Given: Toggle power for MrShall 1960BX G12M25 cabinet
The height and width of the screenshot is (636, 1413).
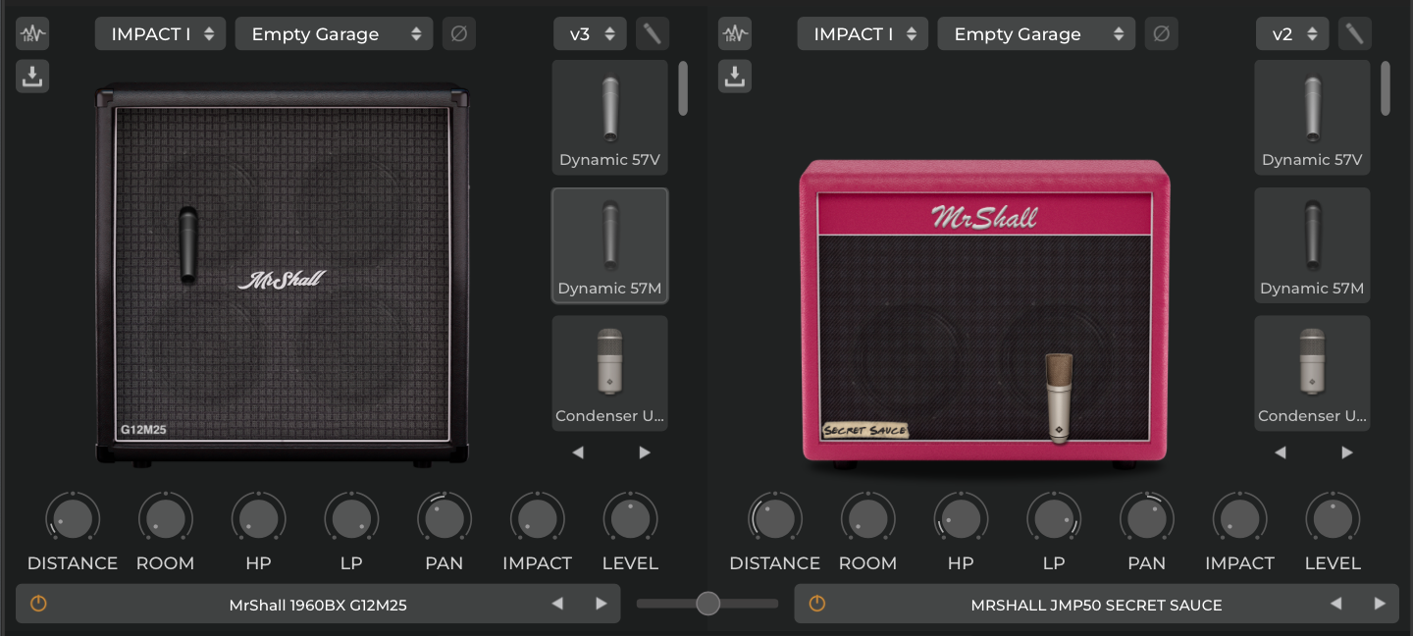Looking at the screenshot, I should (38, 604).
